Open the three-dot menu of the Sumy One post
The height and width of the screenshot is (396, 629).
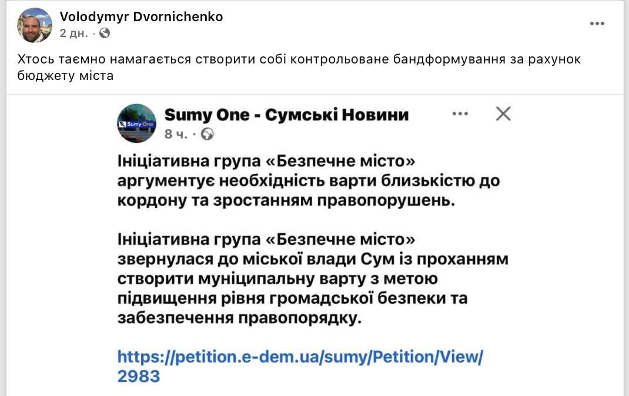(x=460, y=114)
